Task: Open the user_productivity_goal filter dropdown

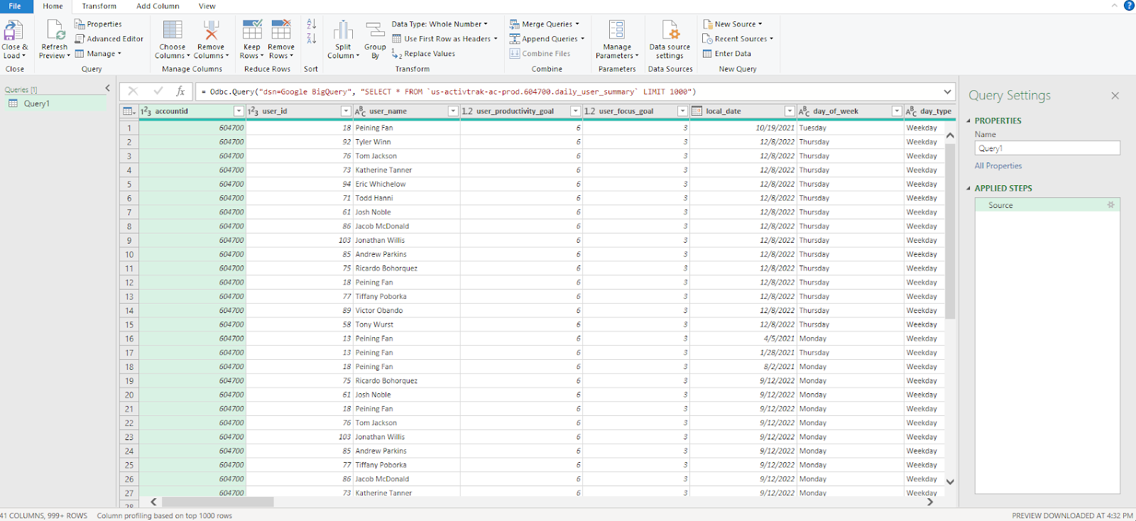Action: click(576, 111)
